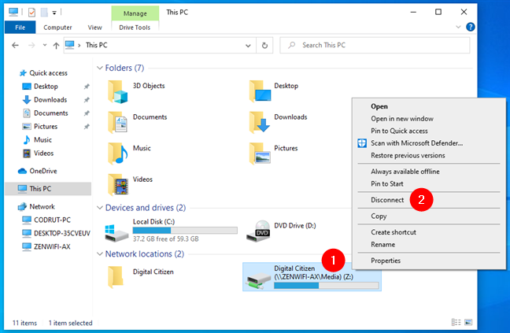Select the DVD Drive (D:) icon

[258, 231]
